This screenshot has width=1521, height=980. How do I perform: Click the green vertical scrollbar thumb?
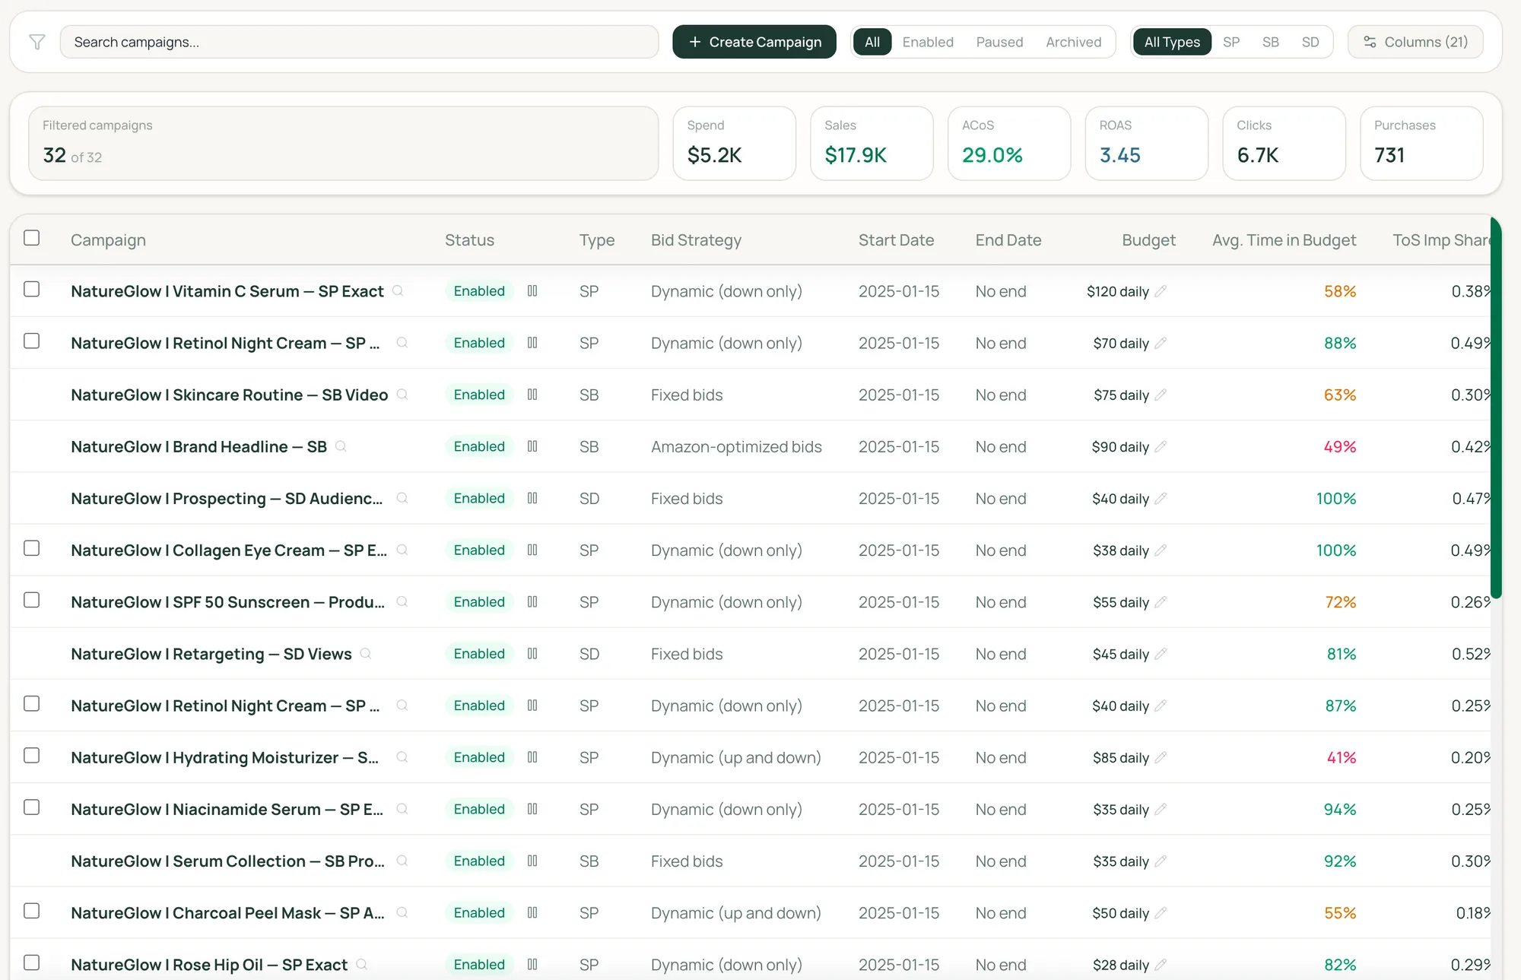pyautogui.click(x=1496, y=408)
